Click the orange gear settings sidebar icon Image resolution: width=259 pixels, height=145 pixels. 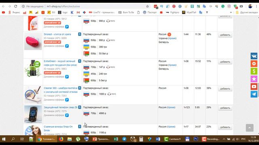(254, 64)
